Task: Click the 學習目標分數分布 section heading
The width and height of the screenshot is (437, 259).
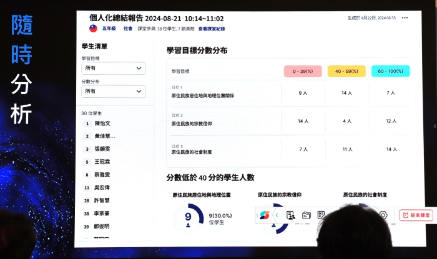Action: [197, 50]
